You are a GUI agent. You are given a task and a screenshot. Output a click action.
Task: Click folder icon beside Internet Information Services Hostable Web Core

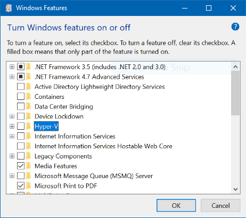click(28, 146)
